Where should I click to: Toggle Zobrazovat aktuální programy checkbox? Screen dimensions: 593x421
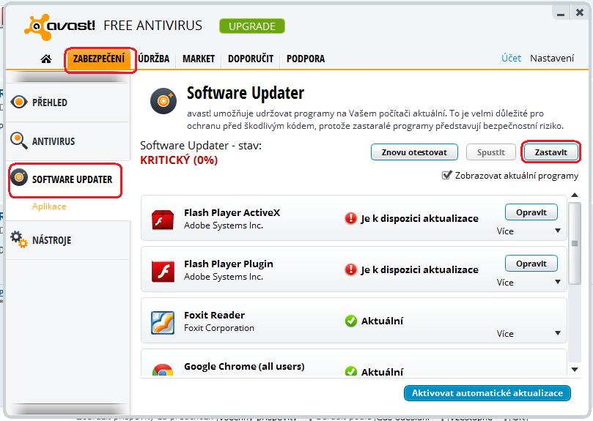pyautogui.click(x=446, y=175)
